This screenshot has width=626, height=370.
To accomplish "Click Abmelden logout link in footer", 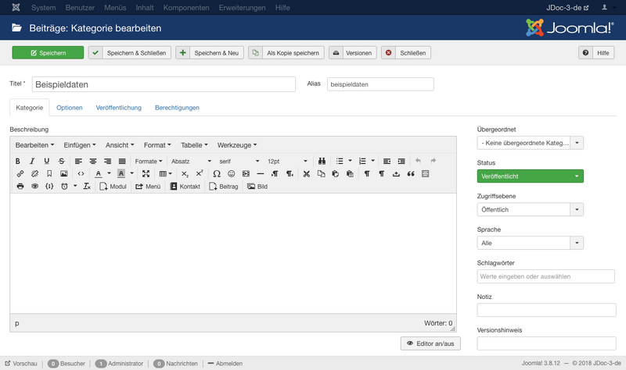I will pyautogui.click(x=225, y=363).
